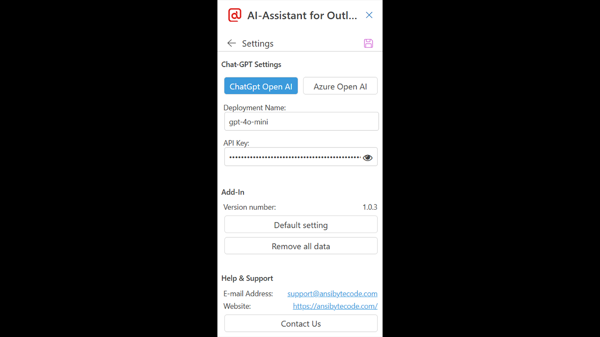Focus the Deployment Name field showing gpt-4o-mini
The height and width of the screenshot is (337, 600).
point(301,122)
